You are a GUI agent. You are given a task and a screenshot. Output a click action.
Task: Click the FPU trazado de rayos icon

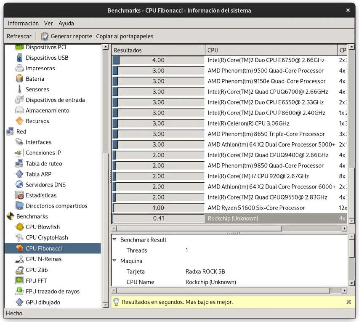(20, 291)
